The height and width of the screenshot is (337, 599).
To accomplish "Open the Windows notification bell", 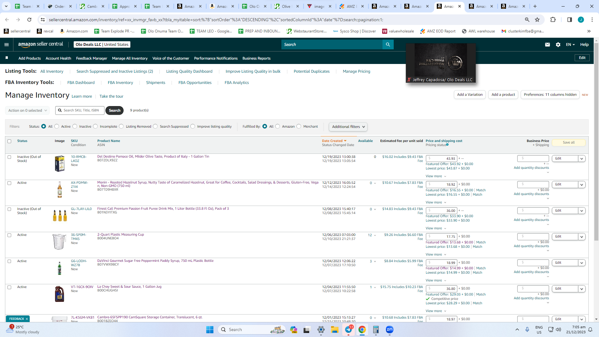I will [590, 330].
